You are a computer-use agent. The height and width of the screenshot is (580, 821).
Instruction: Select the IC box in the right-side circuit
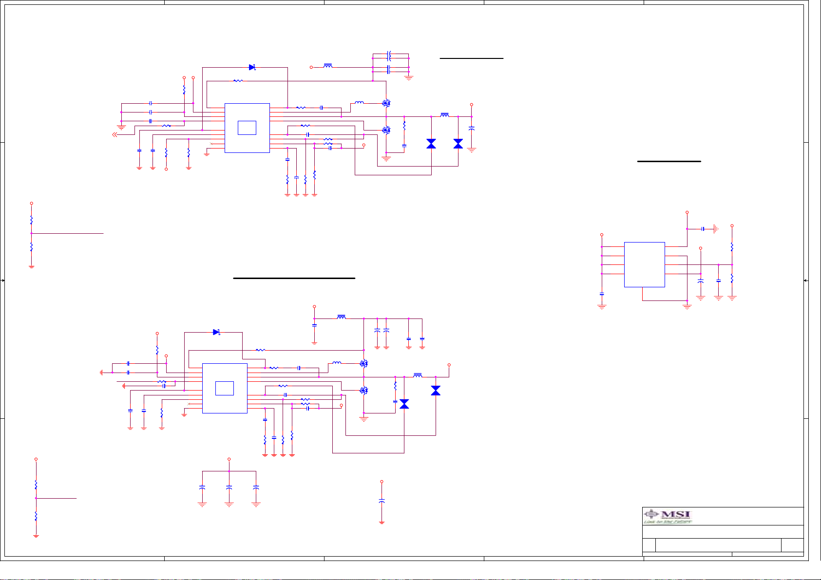644,264
